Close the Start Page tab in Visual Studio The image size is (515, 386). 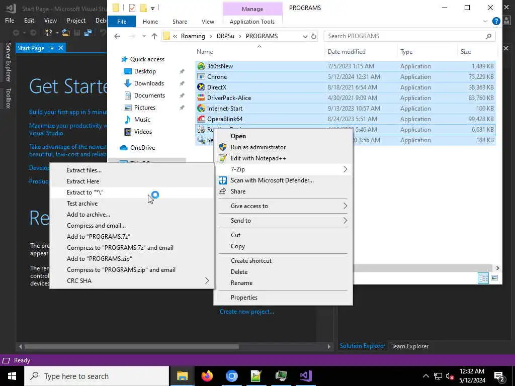pos(61,48)
